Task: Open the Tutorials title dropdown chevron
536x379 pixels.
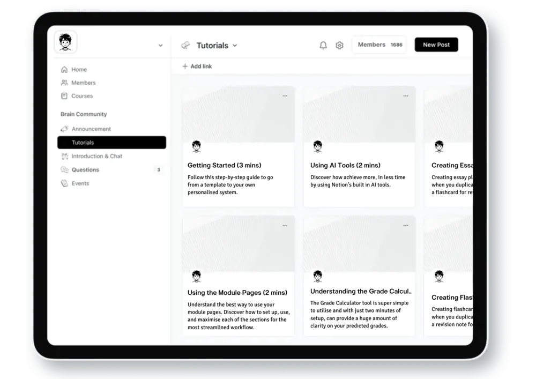Action: [x=235, y=46]
